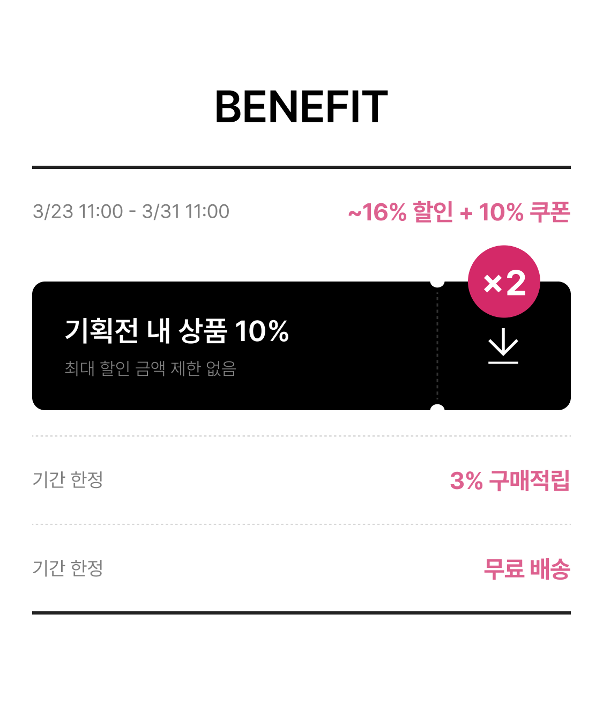603x703 pixels.
Task: Tap the pink ×2 badge
Action: click(x=504, y=282)
